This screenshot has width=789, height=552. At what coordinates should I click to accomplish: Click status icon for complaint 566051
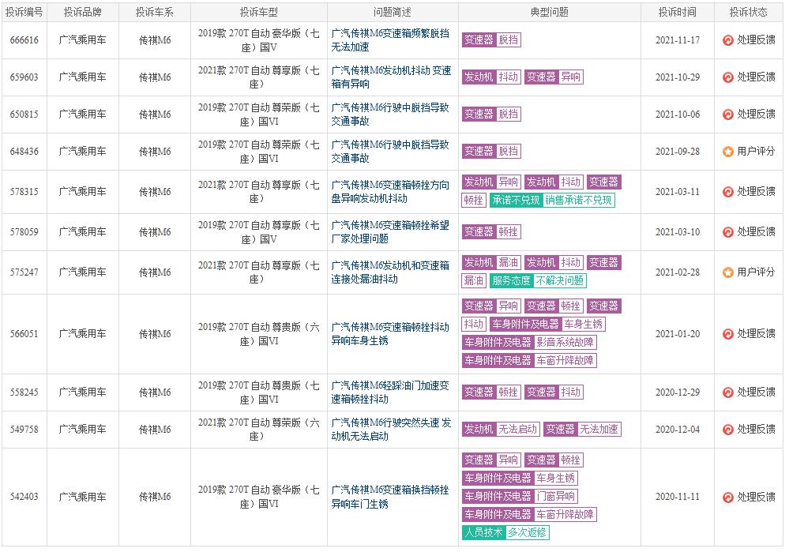click(727, 334)
